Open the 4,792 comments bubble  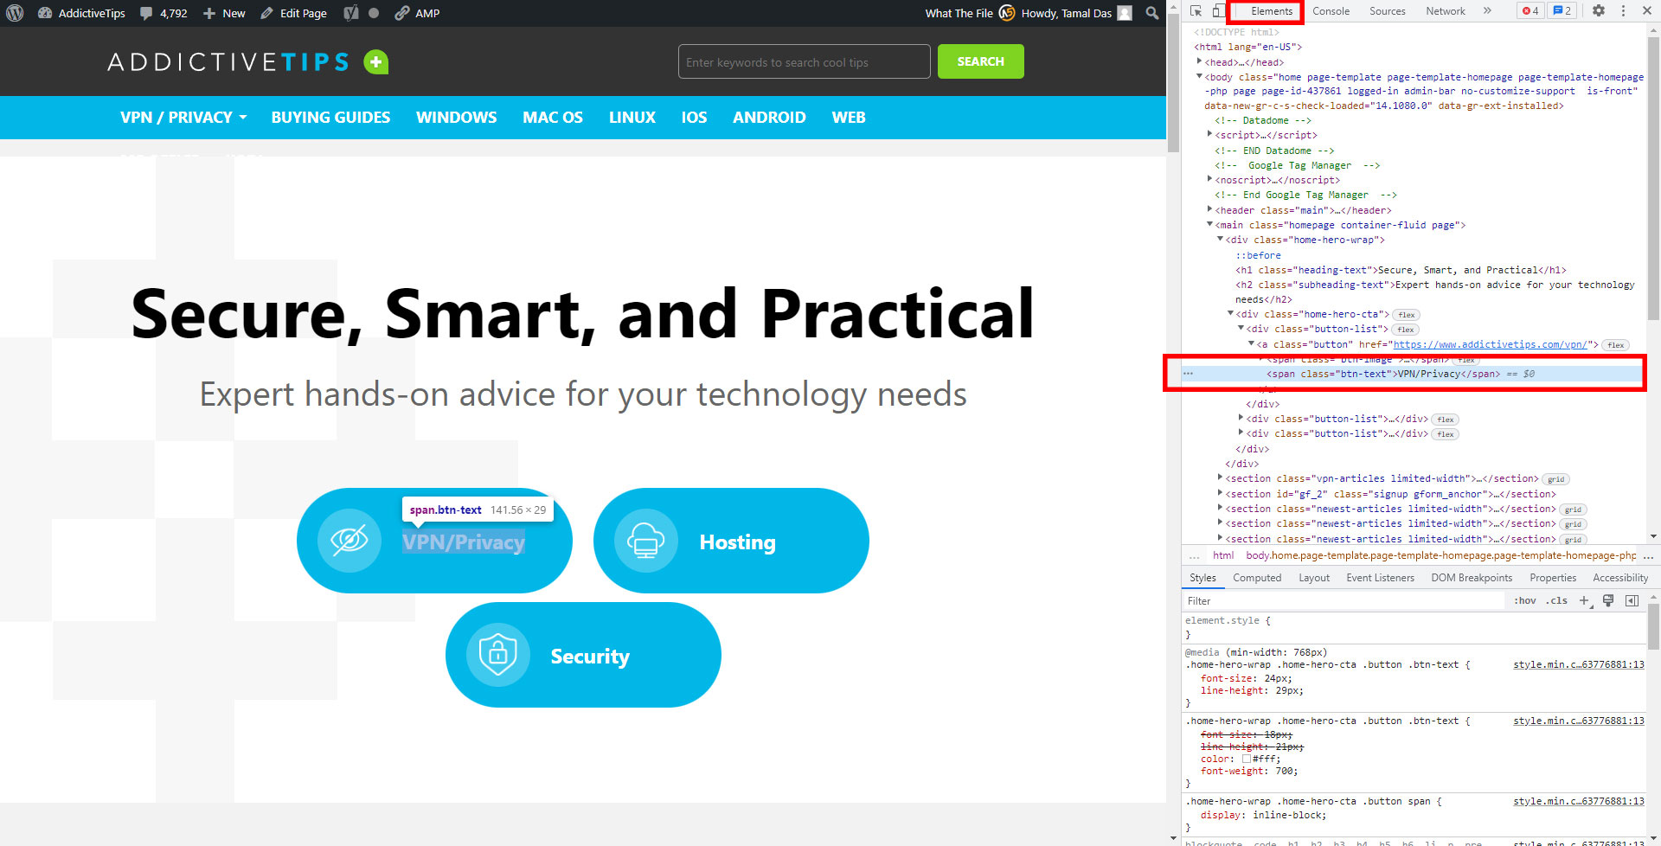click(x=164, y=13)
